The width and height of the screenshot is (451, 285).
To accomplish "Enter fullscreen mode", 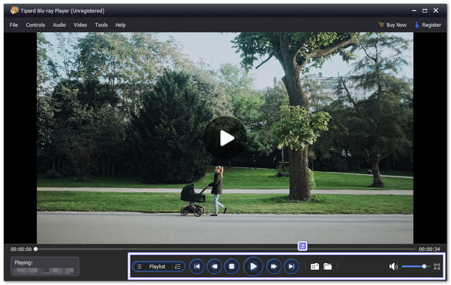I will (x=437, y=266).
